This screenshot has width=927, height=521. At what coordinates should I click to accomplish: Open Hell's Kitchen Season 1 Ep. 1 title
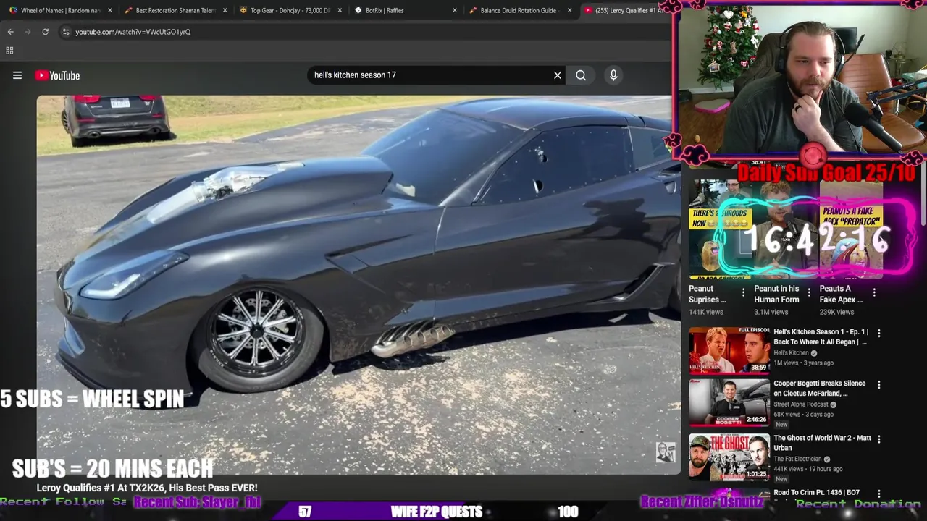(821, 336)
